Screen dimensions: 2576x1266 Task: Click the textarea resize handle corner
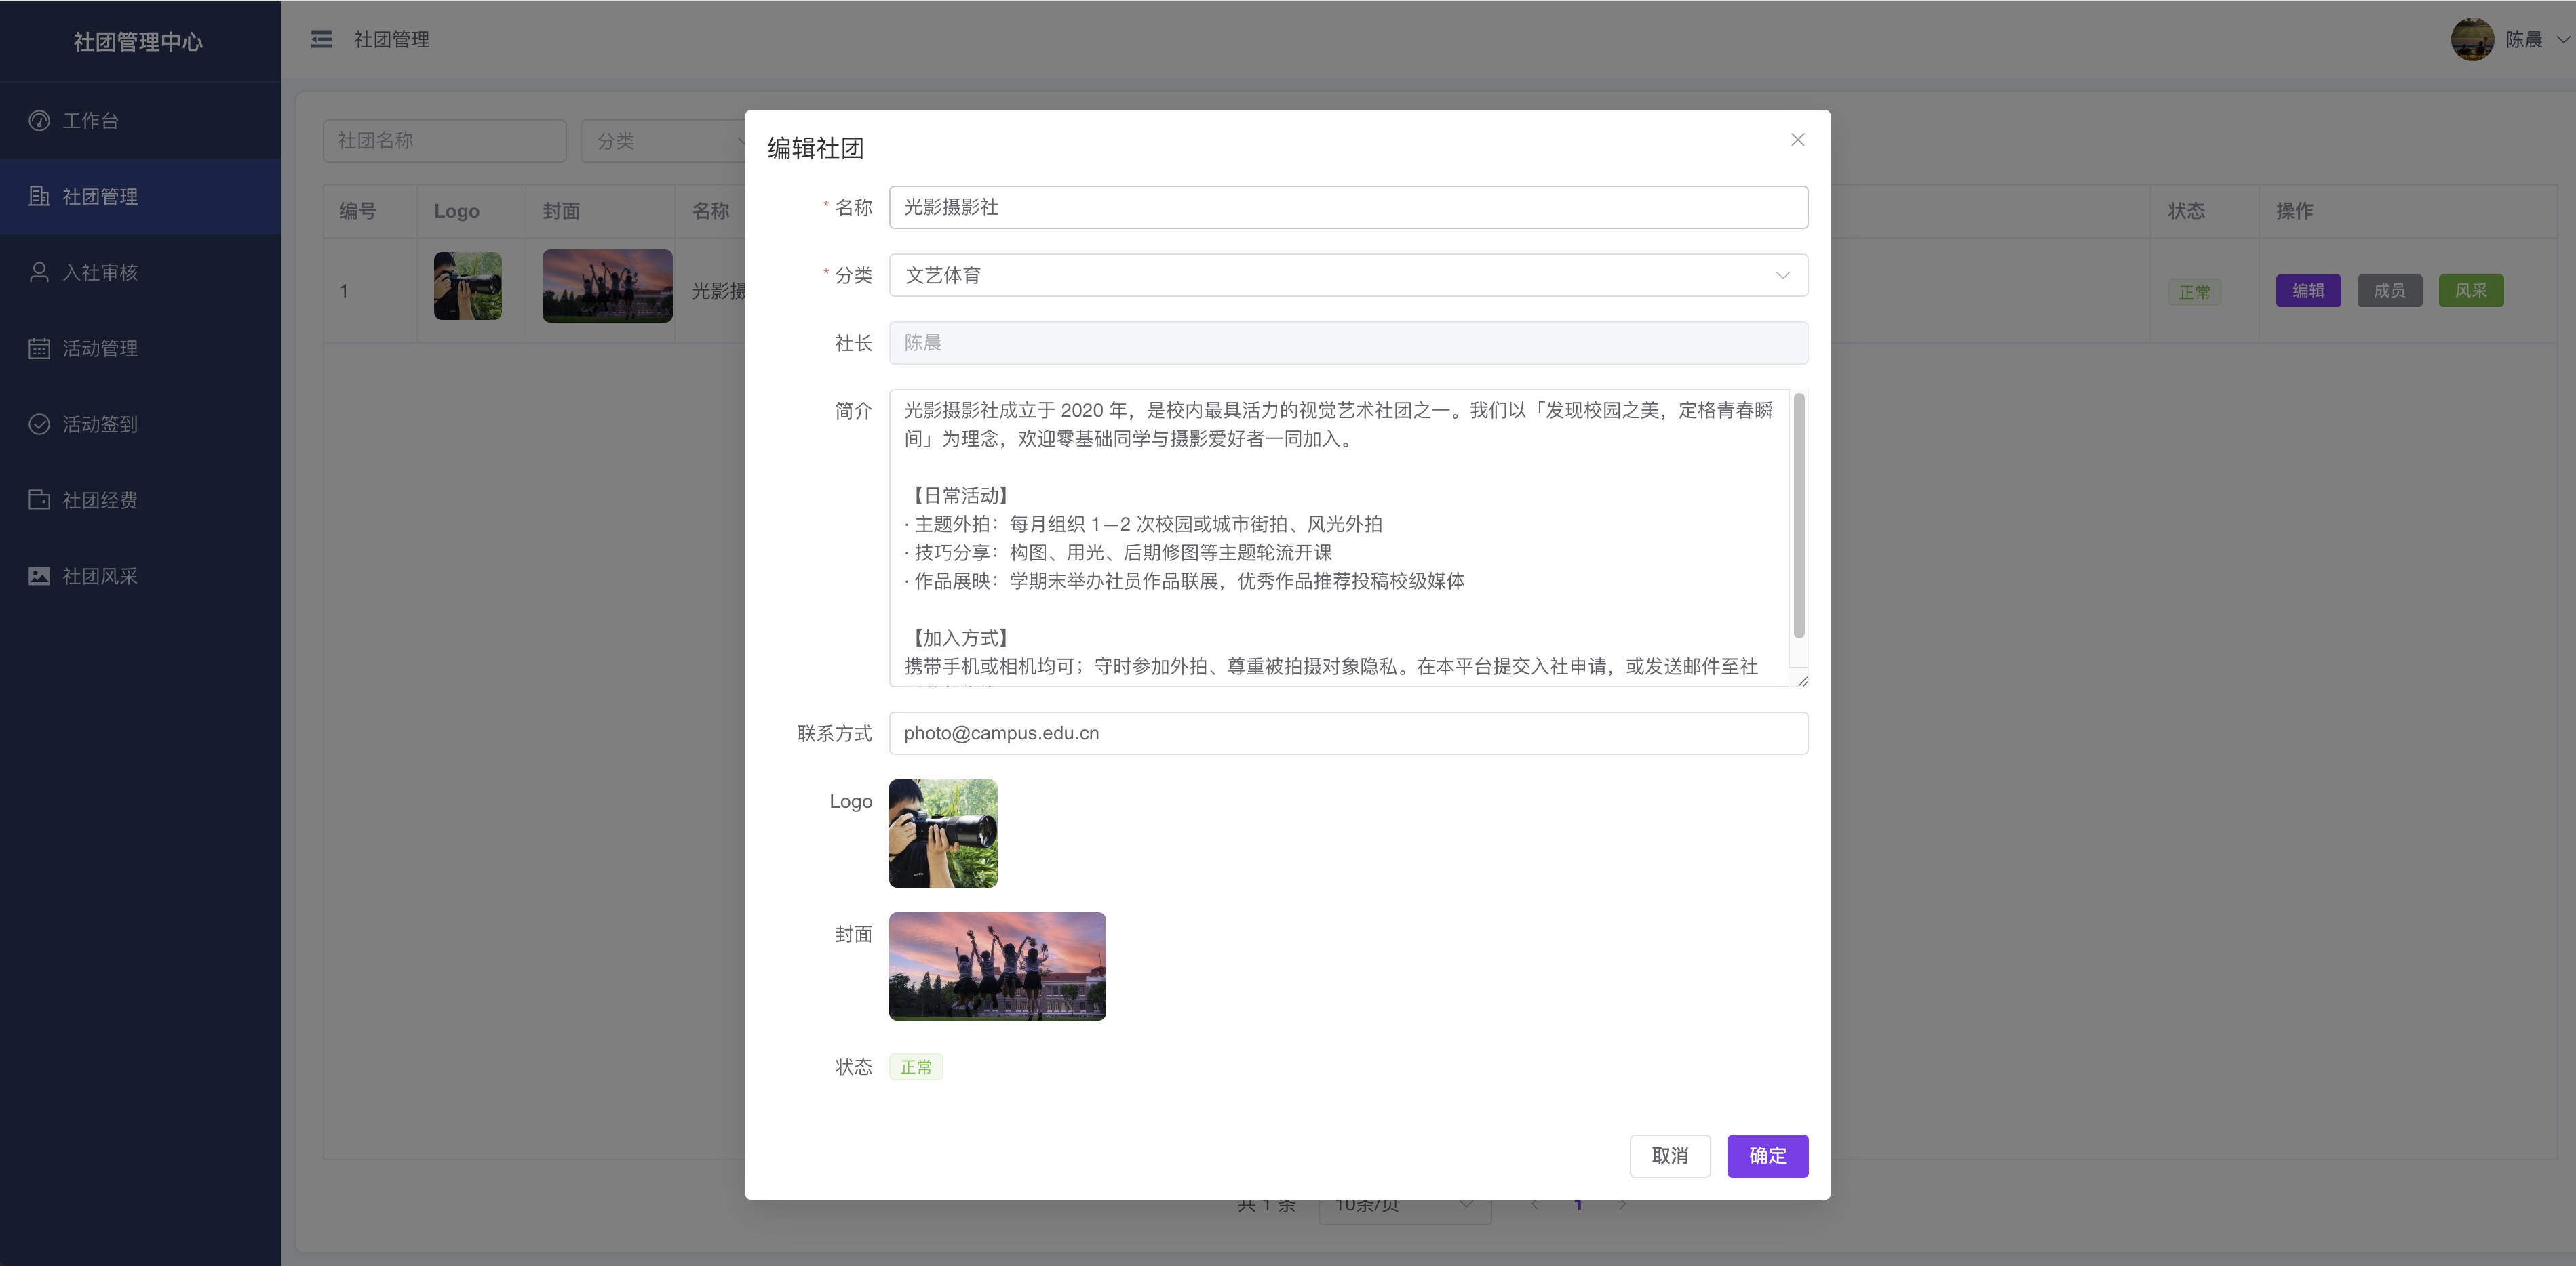point(1802,680)
